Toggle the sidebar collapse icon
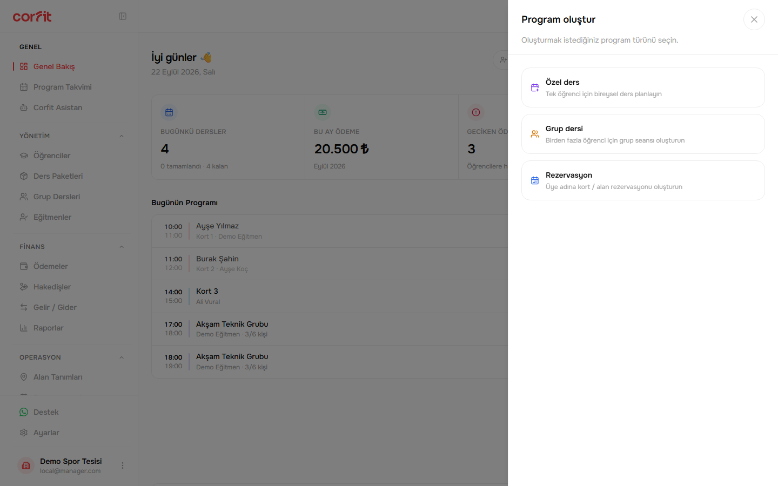This screenshot has width=778, height=486. (123, 16)
